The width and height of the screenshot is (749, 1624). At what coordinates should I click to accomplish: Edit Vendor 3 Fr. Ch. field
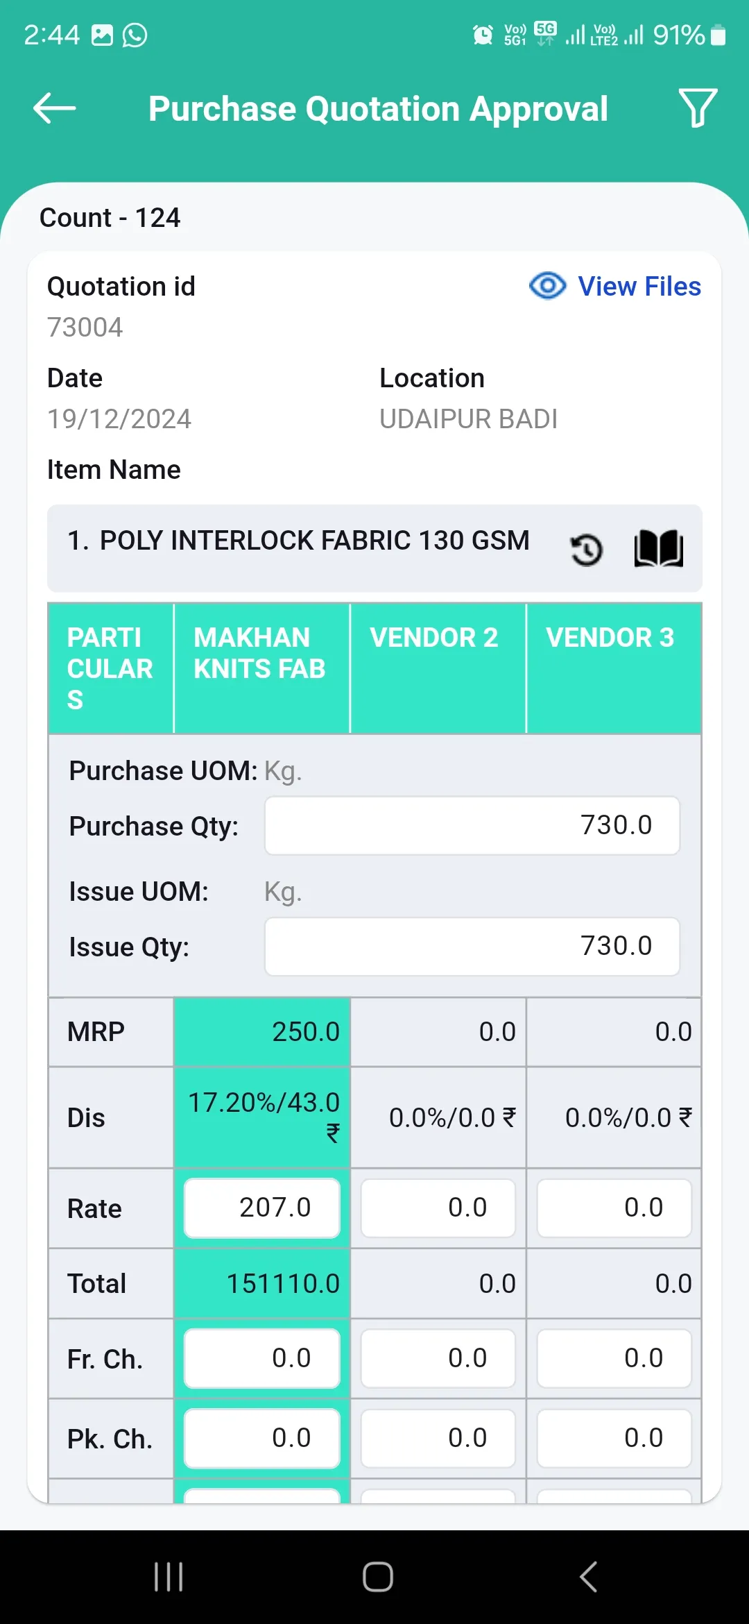(x=614, y=1359)
